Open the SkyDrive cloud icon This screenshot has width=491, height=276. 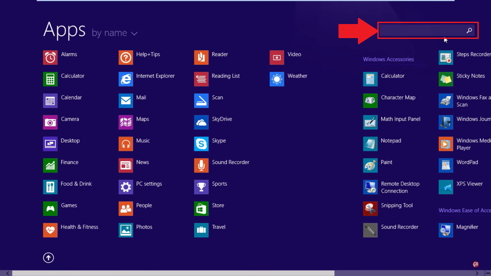tap(201, 122)
